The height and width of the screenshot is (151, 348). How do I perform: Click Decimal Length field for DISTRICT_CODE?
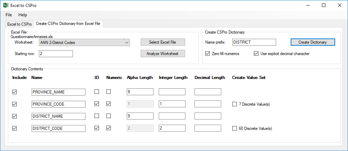(x=207, y=128)
